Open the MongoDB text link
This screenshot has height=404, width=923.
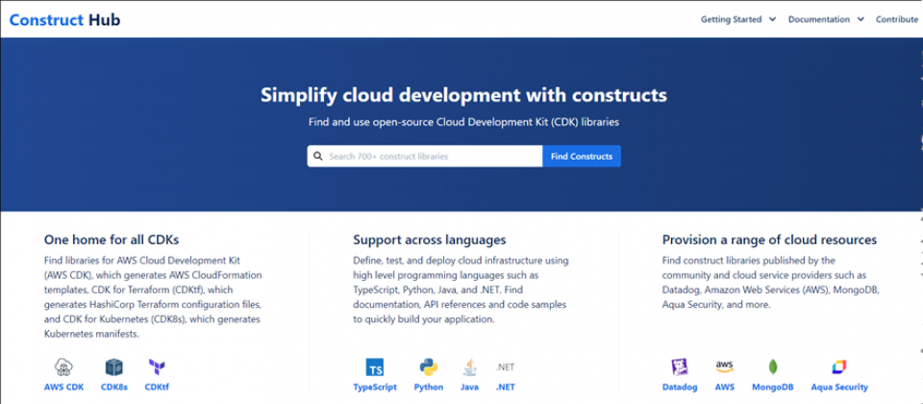tap(773, 388)
